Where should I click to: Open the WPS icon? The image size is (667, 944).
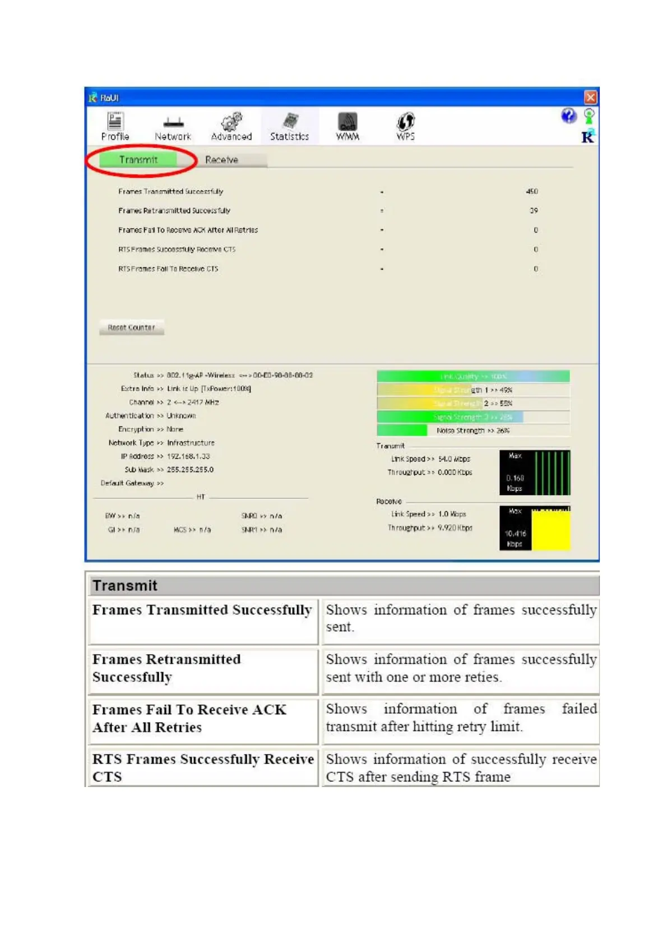click(x=406, y=126)
